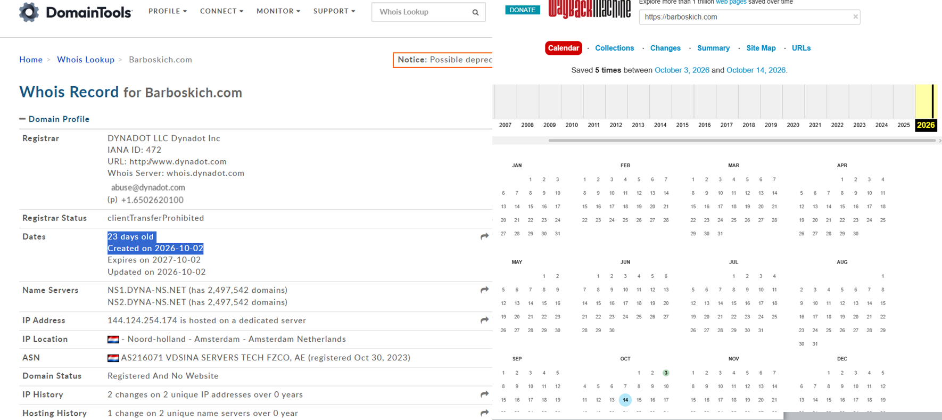Screen dimensions: 942x420
Task: Open the CONNECT dropdown menu
Action: pos(221,11)
